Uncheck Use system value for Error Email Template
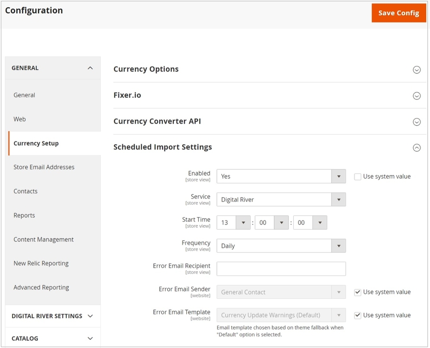The width and height of the screenshot is (430, 348). pyautogui.click(x=357, y=315)
